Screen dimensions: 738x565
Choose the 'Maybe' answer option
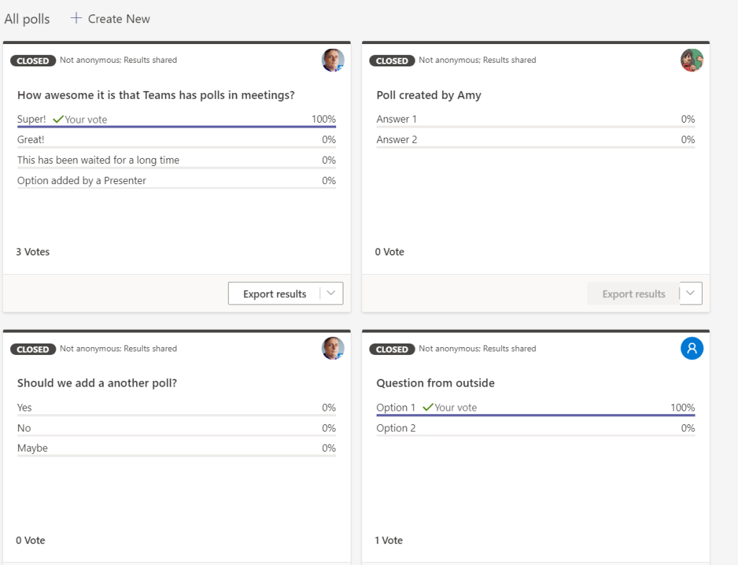pos(32,448)
